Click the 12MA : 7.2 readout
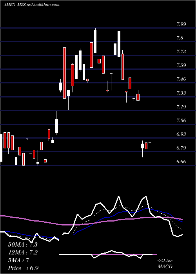The width and height of the screenshot is (196, 274). point(23,252)
